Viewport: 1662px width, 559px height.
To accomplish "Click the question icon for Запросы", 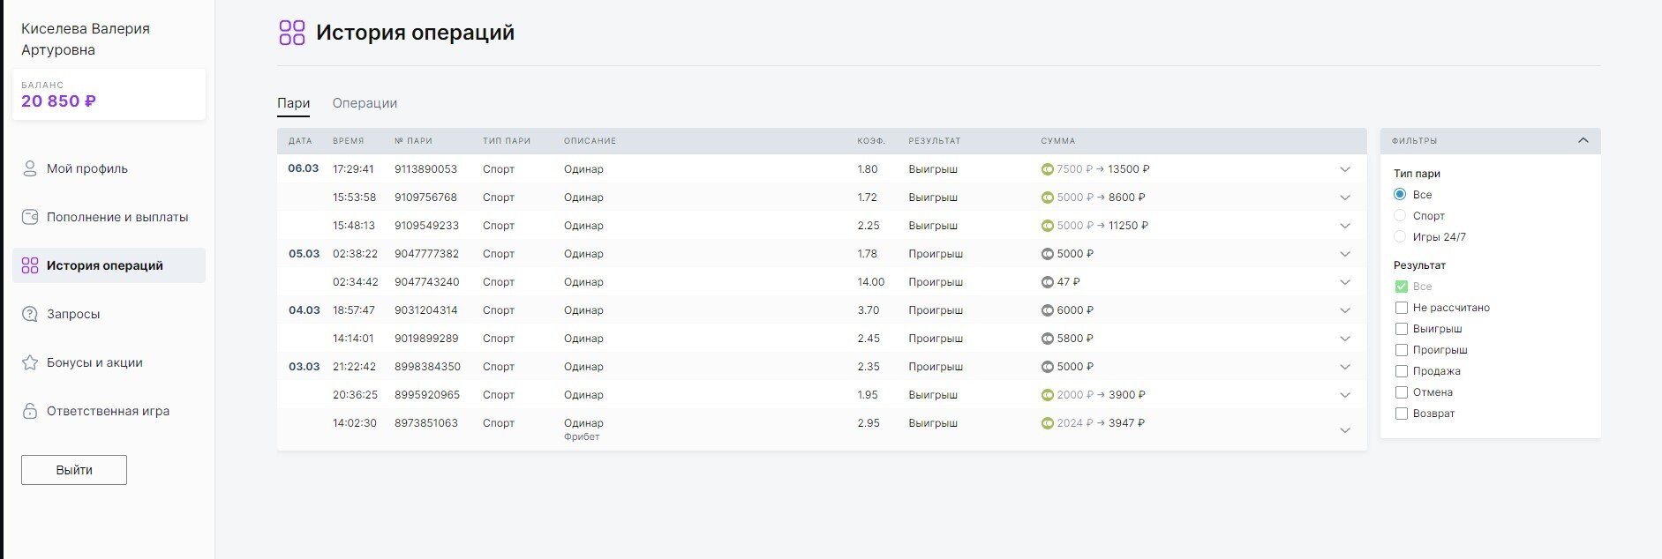I will 30,314.
